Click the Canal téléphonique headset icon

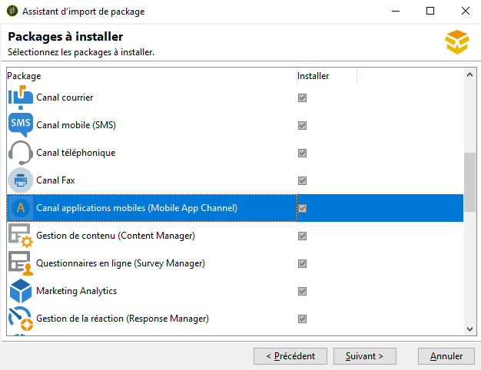[x=20, y=153]
